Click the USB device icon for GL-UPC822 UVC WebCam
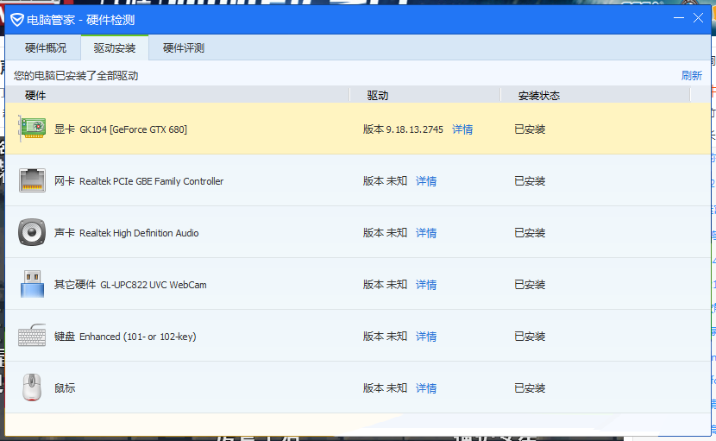The image size is (716, 441). coord(32,284)
